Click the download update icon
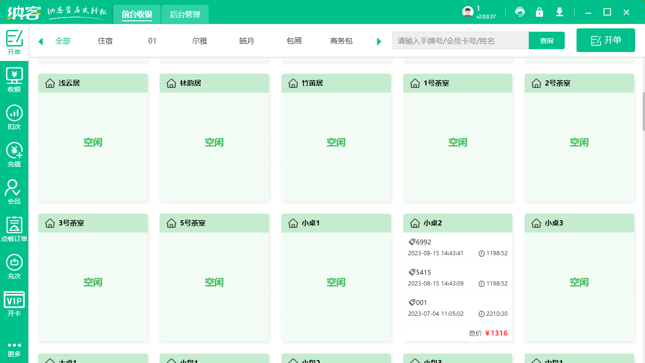645x363 pixels. (560, 12)
